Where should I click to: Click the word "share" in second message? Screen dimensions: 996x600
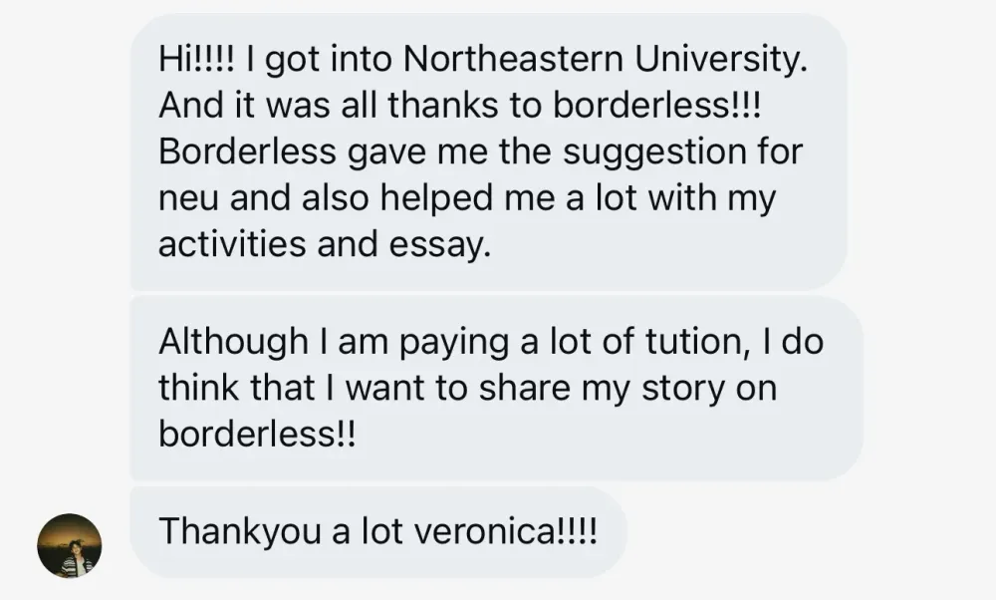coord(534,388)
